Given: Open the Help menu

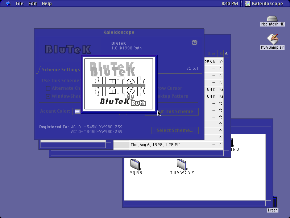Looking at the screenshot, I should pyautogui.click(x=47, y=4).
